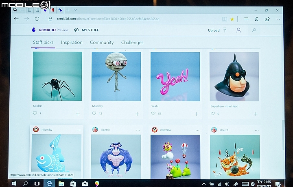Open the Windows Start menu
The image size is (293, 187).
(x=14, y=184)
